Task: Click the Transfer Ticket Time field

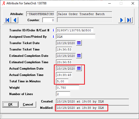Action: point(64,49)
